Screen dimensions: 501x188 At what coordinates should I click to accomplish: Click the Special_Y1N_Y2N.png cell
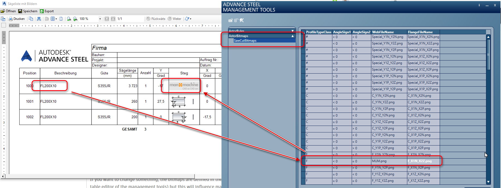(389, 37)
